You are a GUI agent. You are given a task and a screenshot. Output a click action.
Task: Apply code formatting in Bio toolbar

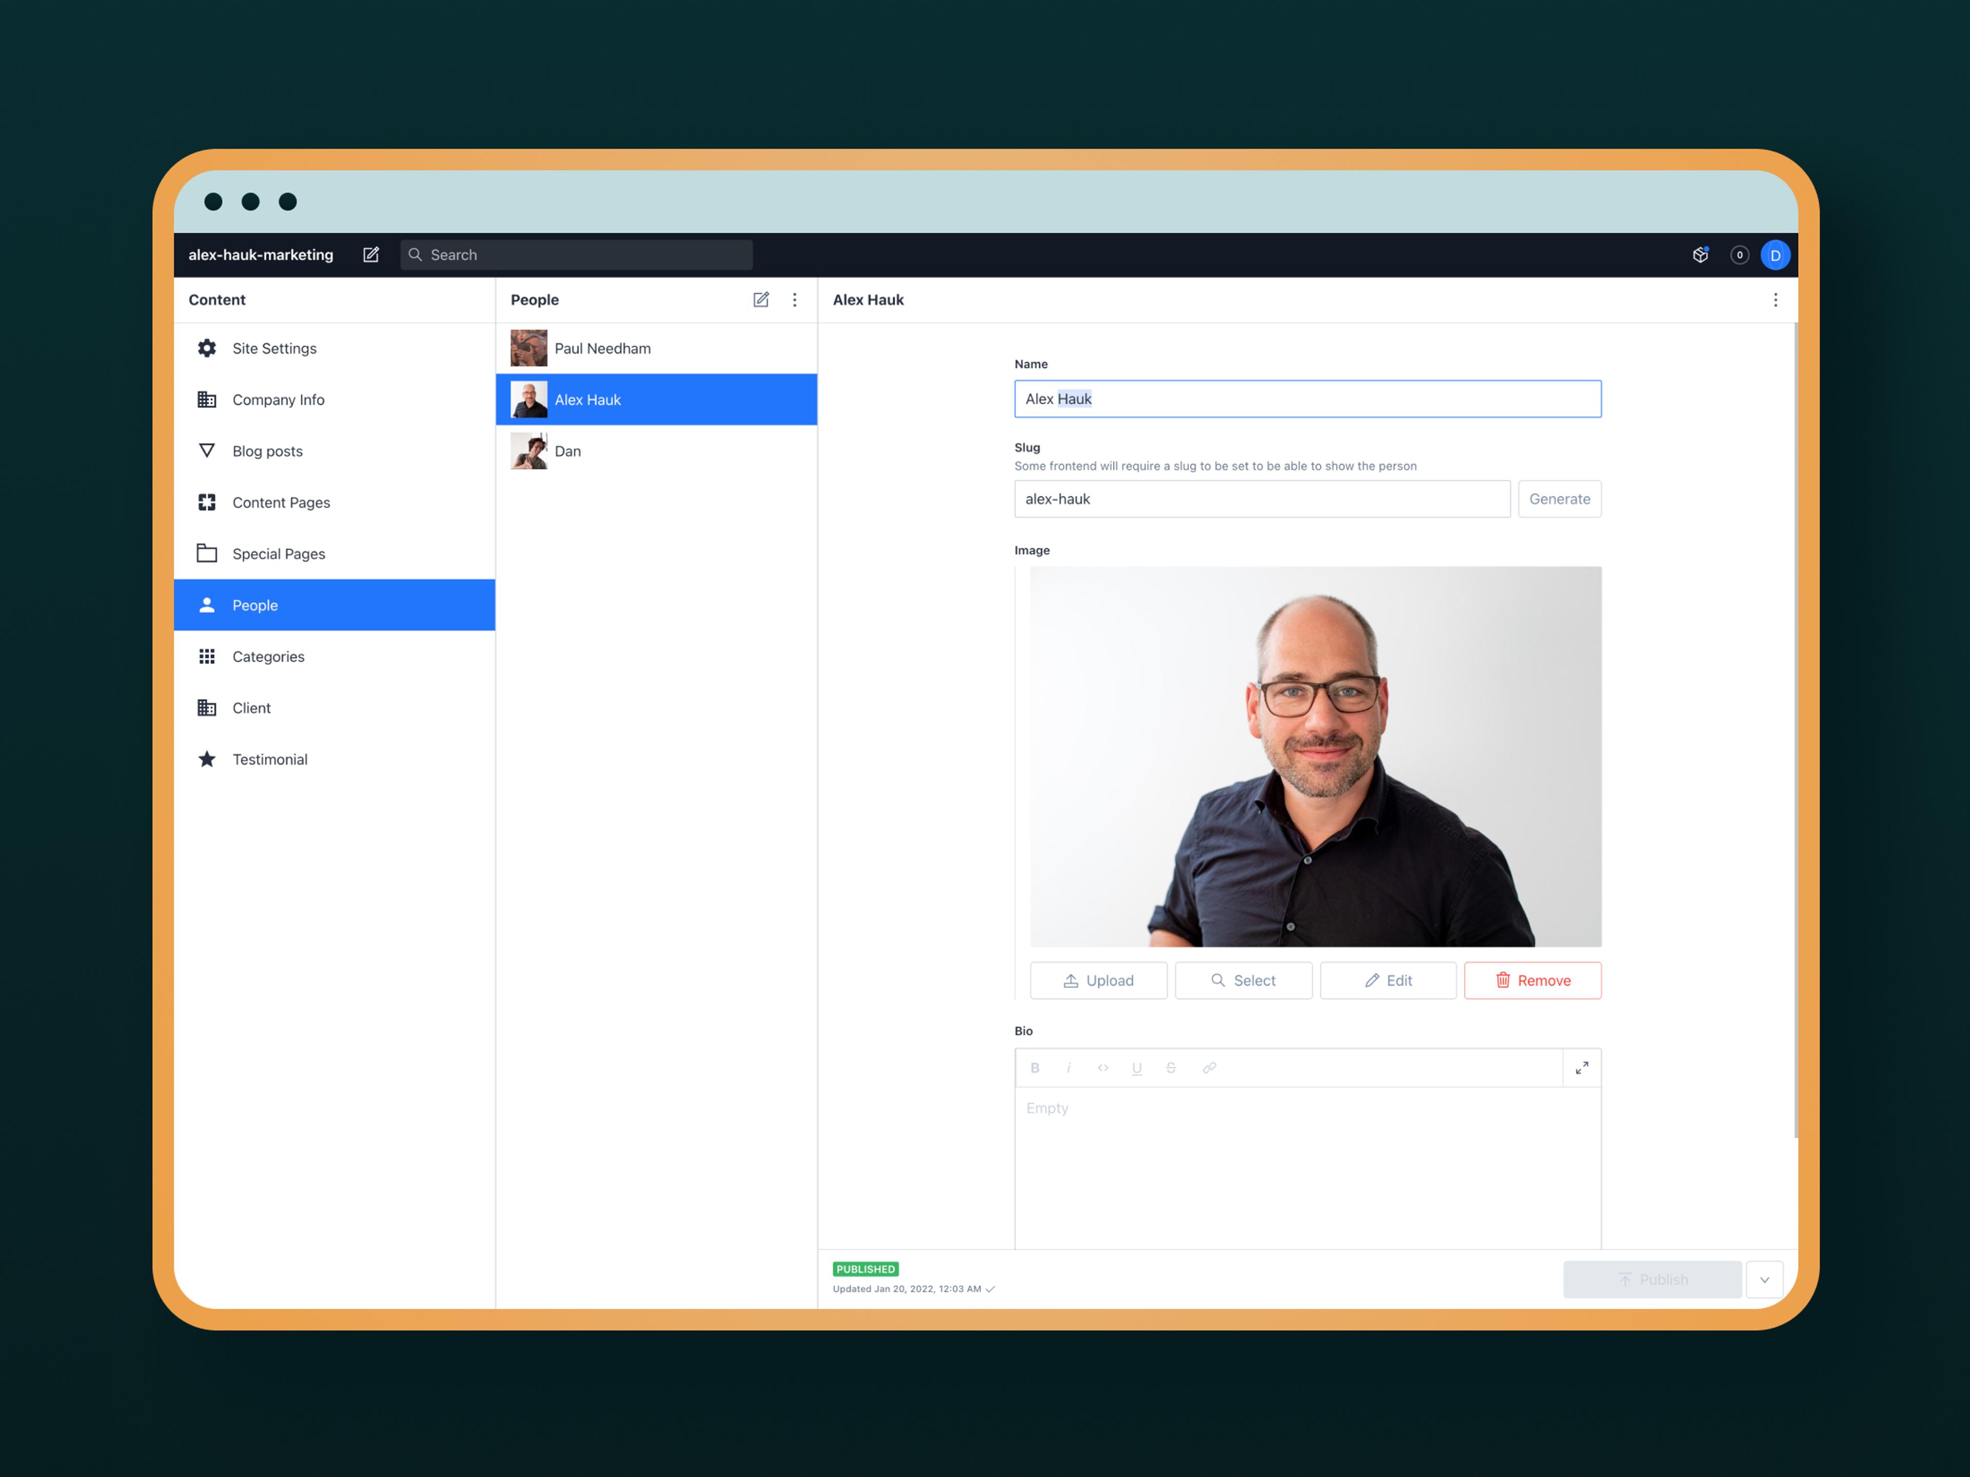click(x=1102, y=1067)
